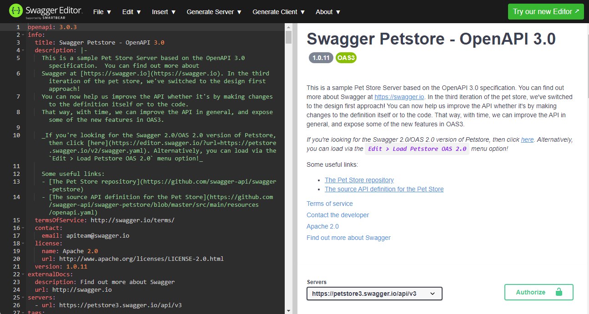Viewport: 589px width, 314px height.
Task: Click the Try our new Editor button
Action: [545, 12]
